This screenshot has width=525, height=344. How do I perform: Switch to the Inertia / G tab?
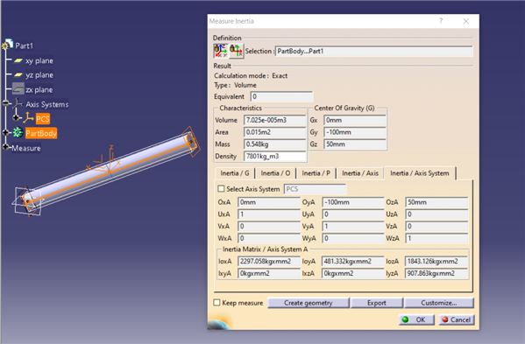click(x=235, y=173)
